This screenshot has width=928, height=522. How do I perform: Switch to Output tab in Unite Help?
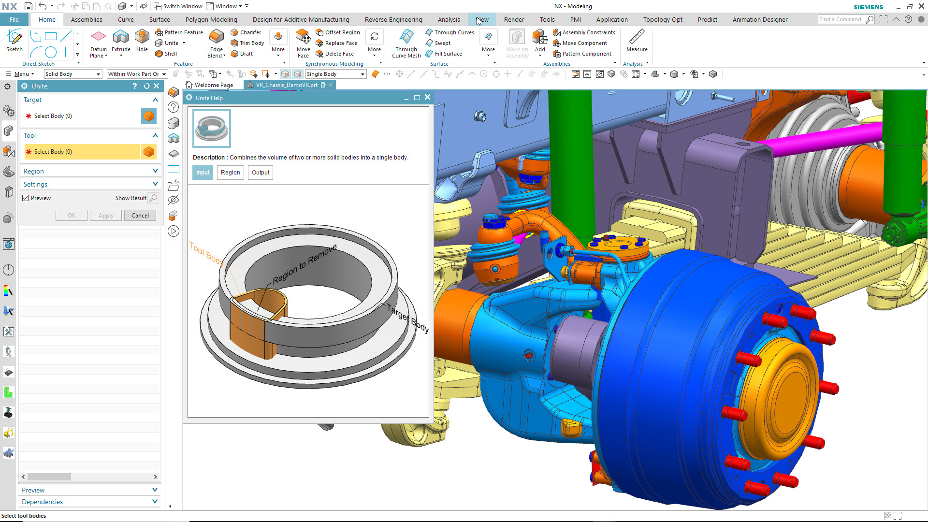[260, 172]
